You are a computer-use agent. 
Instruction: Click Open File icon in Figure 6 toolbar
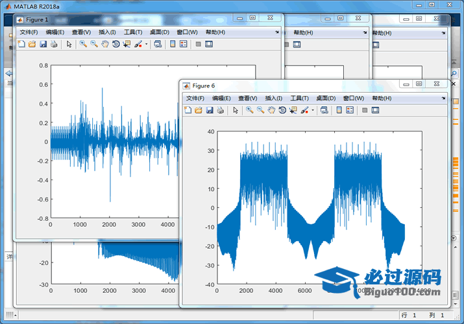coord(199,110)
